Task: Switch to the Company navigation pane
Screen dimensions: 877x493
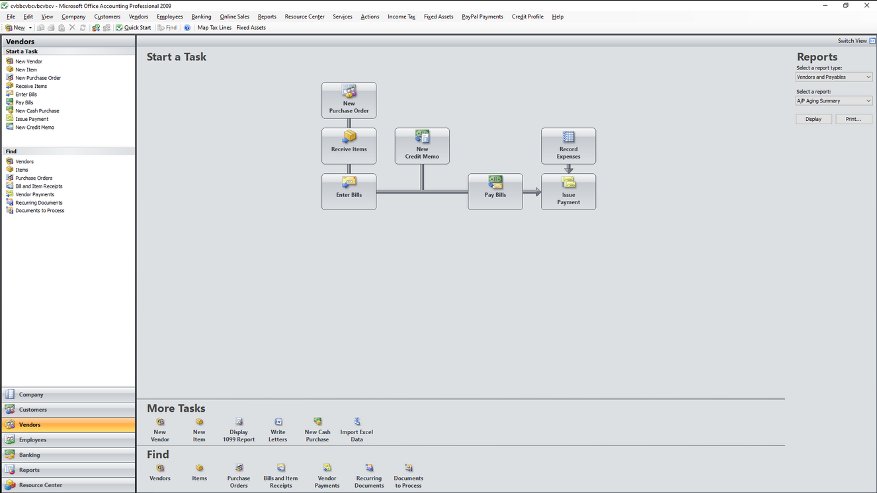Action: [68, 395]
